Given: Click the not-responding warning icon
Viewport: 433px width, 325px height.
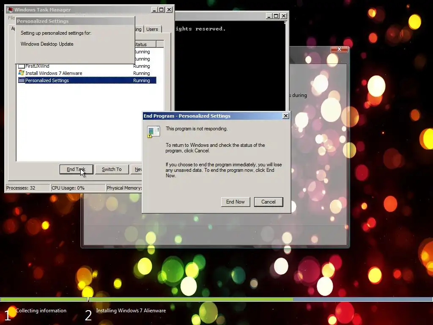Looking at the screenshot, I should pyautogui.click(x=153, y=132).
